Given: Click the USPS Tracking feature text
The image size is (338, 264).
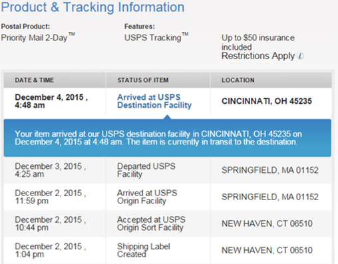Looking at the screenshot, I should pos(156,37).
